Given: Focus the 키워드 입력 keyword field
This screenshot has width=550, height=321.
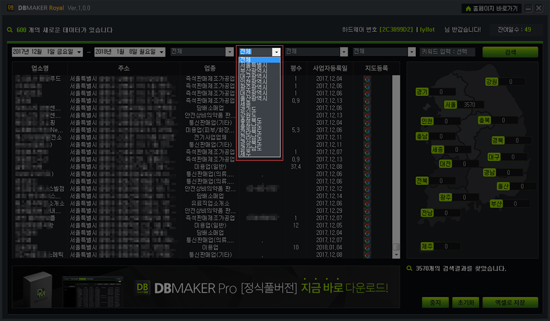Looking at the screenshot, I should coord(448,52).
